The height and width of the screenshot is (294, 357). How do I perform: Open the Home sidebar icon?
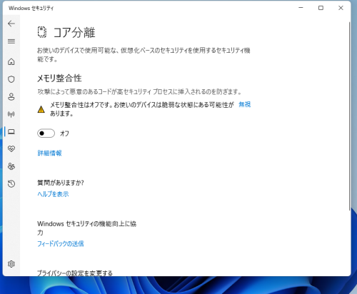point(11,62)
